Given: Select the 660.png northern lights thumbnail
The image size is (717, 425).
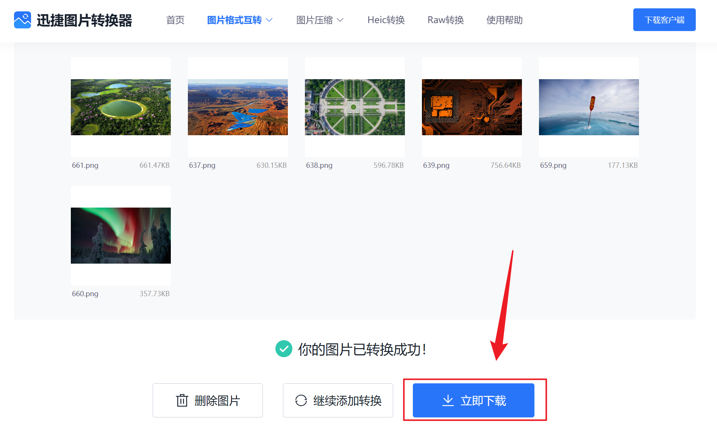Looking at the screenshot, I should coord(120,235).
